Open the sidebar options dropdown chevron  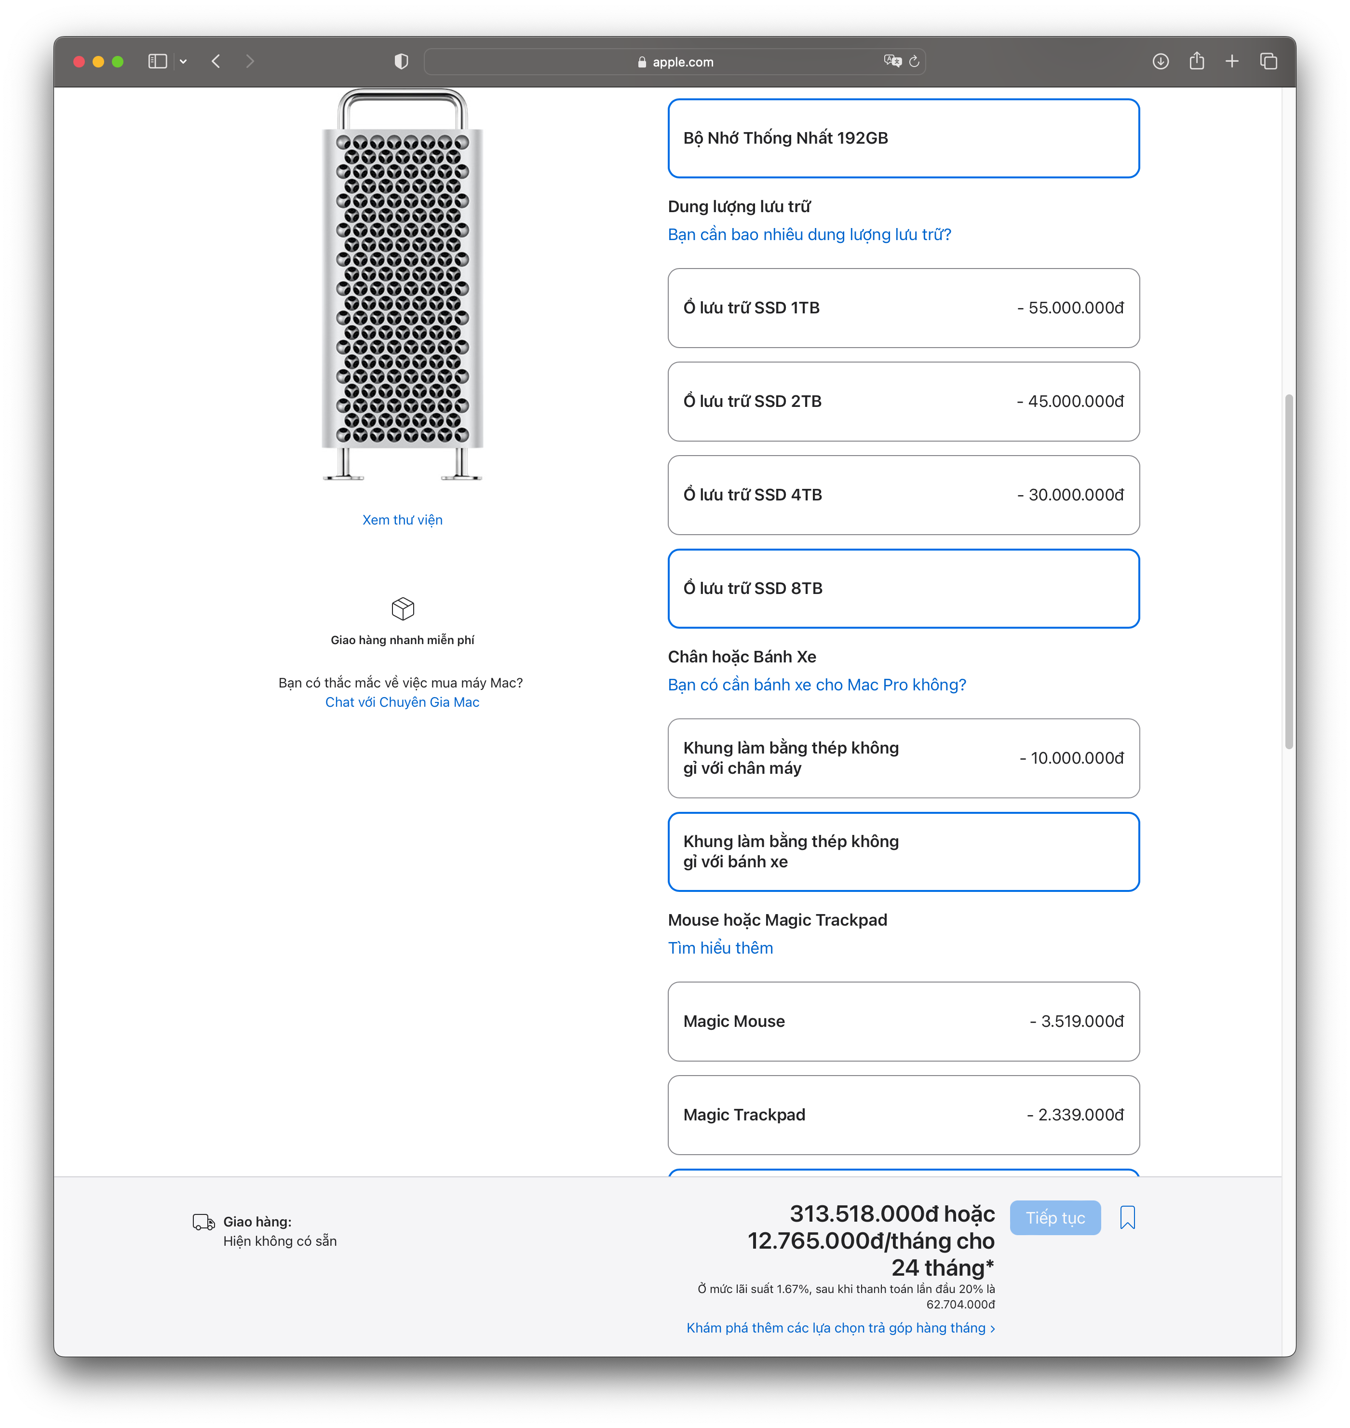tap(184, 62)
